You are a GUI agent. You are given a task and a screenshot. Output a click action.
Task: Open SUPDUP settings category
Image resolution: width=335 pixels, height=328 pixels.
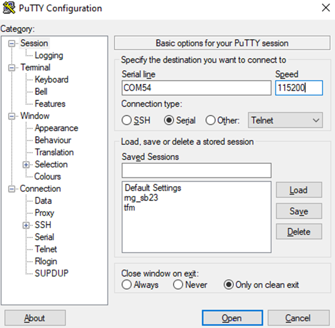(x=51, y=273)
